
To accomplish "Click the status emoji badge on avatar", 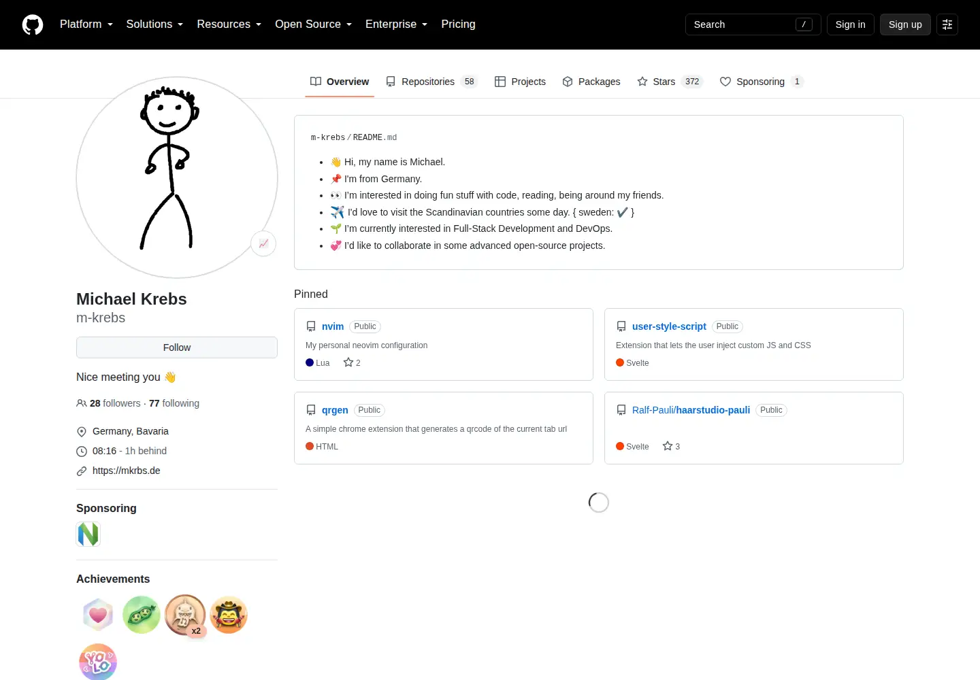I will coord(263,243).
